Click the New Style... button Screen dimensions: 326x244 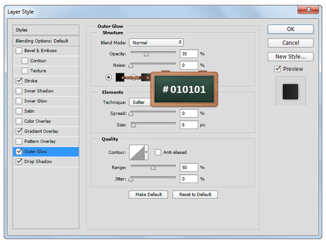pyautogui.click(x=290, y=57)
